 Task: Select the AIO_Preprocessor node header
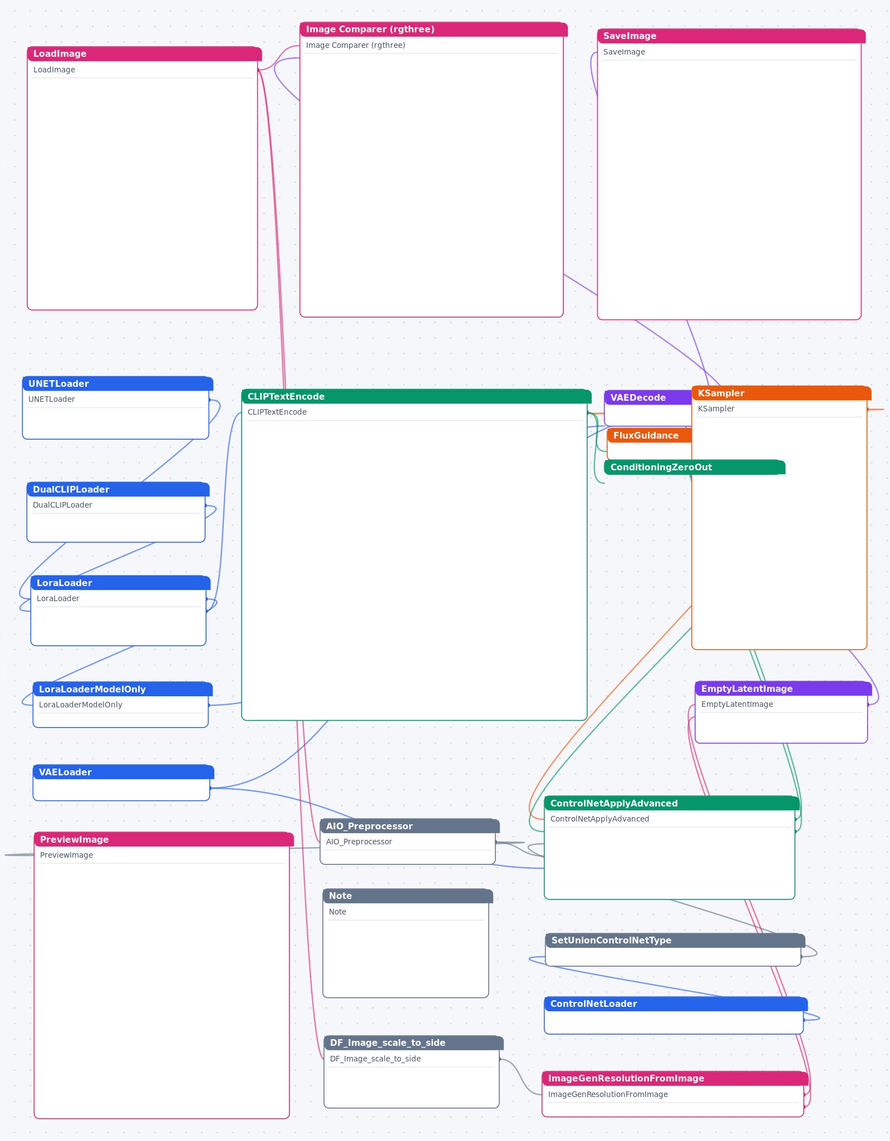[410, 827]
